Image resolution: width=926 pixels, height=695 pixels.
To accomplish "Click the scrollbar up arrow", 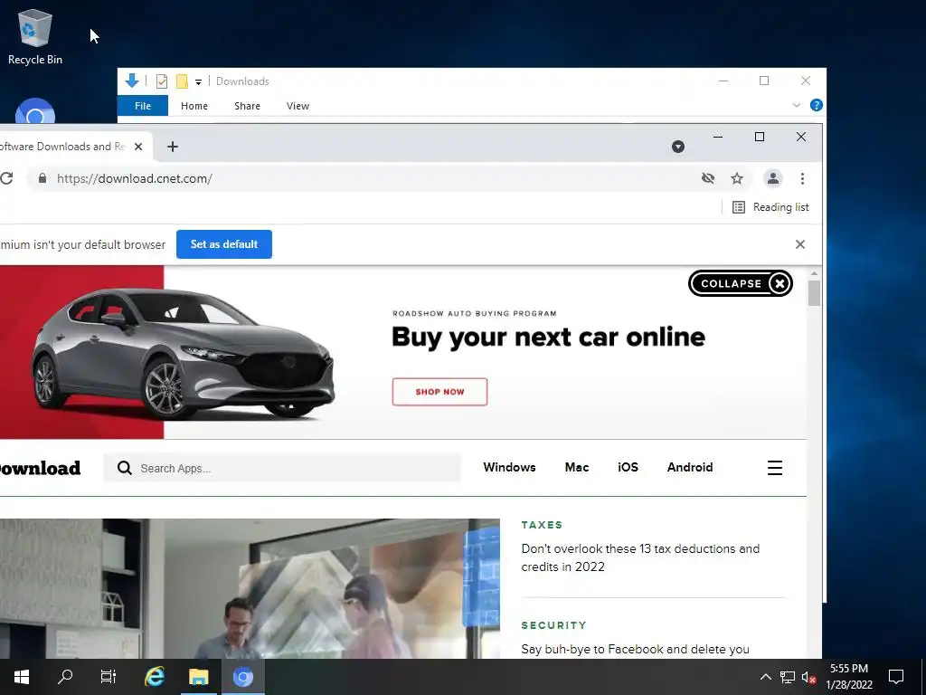I will point(815,273).
